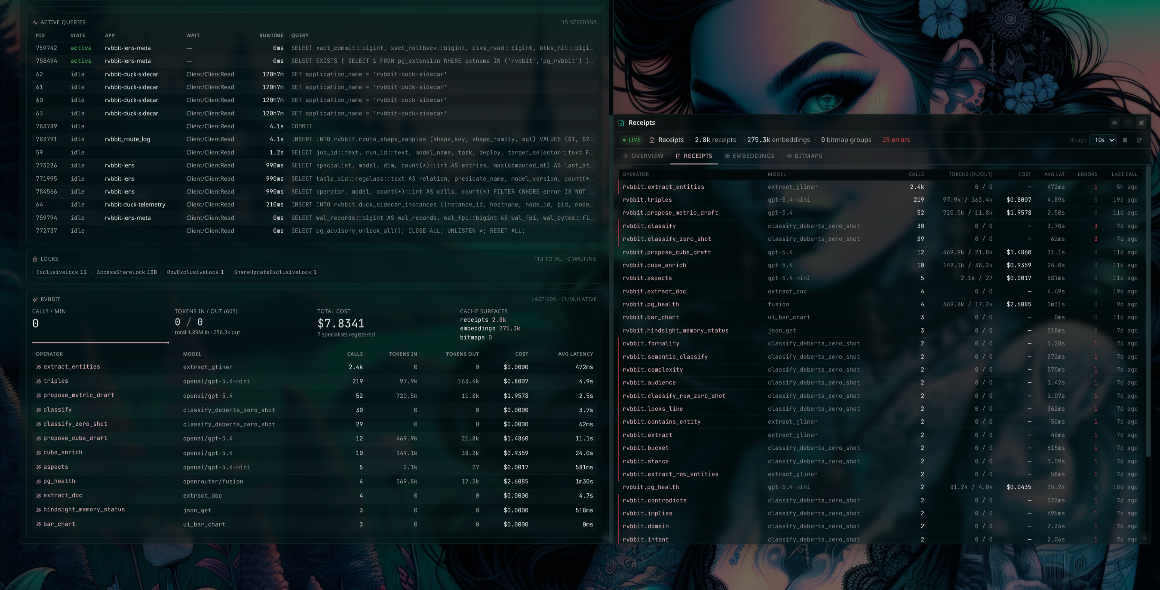
Task: Click the 15 SESSIONS label
Action: [579, 22]
